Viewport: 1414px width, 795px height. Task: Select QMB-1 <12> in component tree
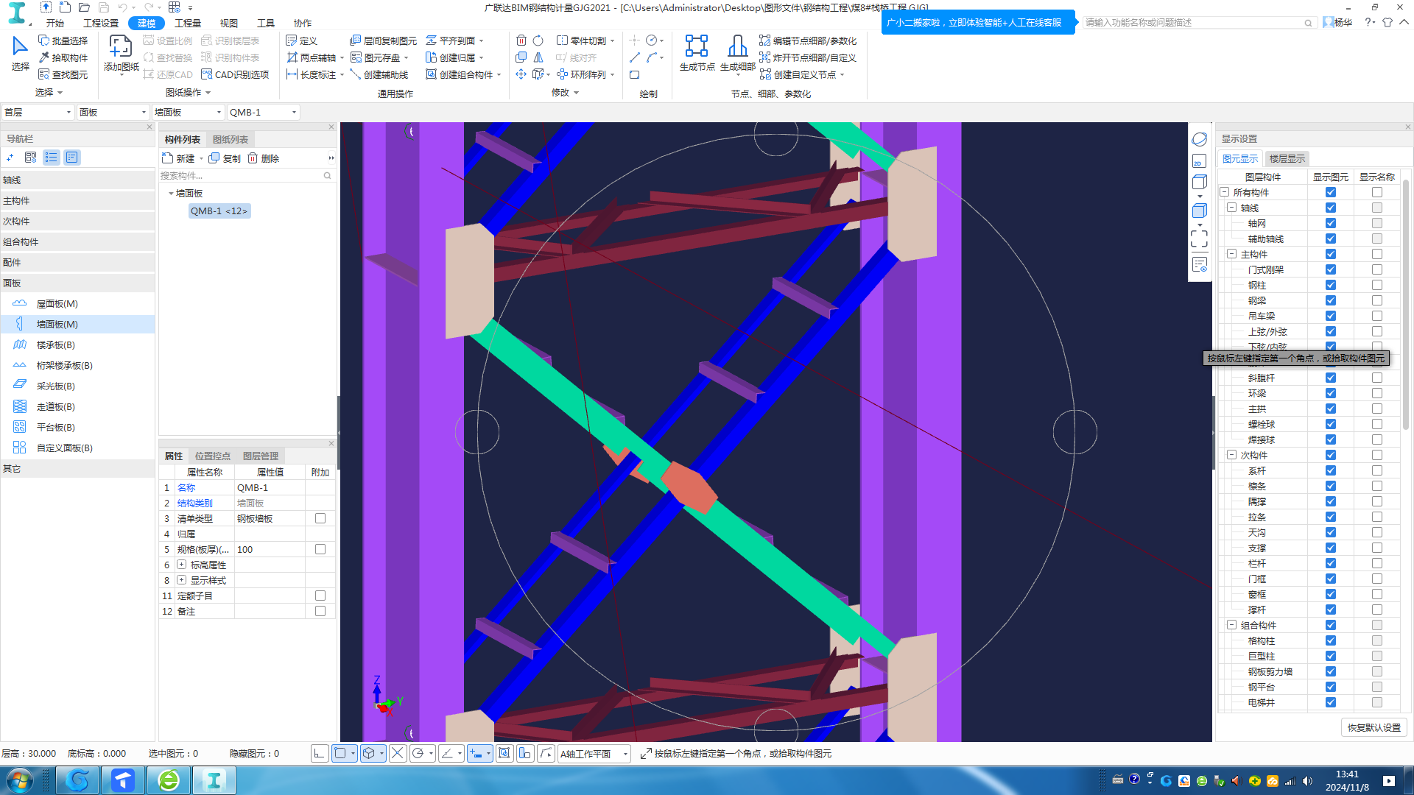pos(219,211)
